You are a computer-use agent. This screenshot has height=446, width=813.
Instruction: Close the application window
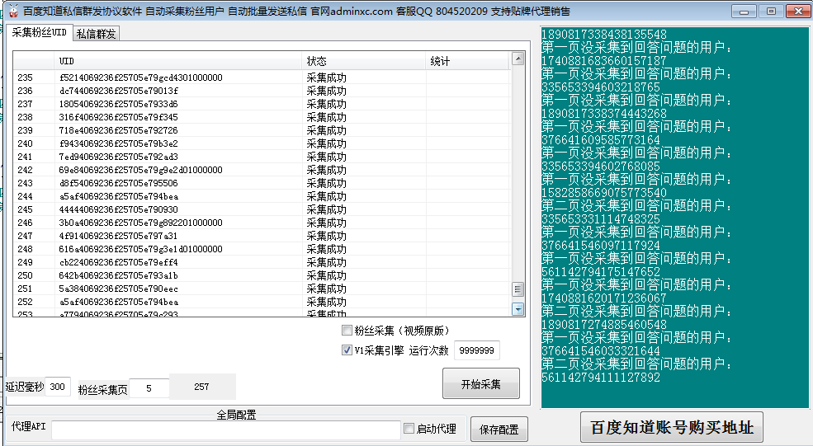pyautogui.click(x=796, y=11)
